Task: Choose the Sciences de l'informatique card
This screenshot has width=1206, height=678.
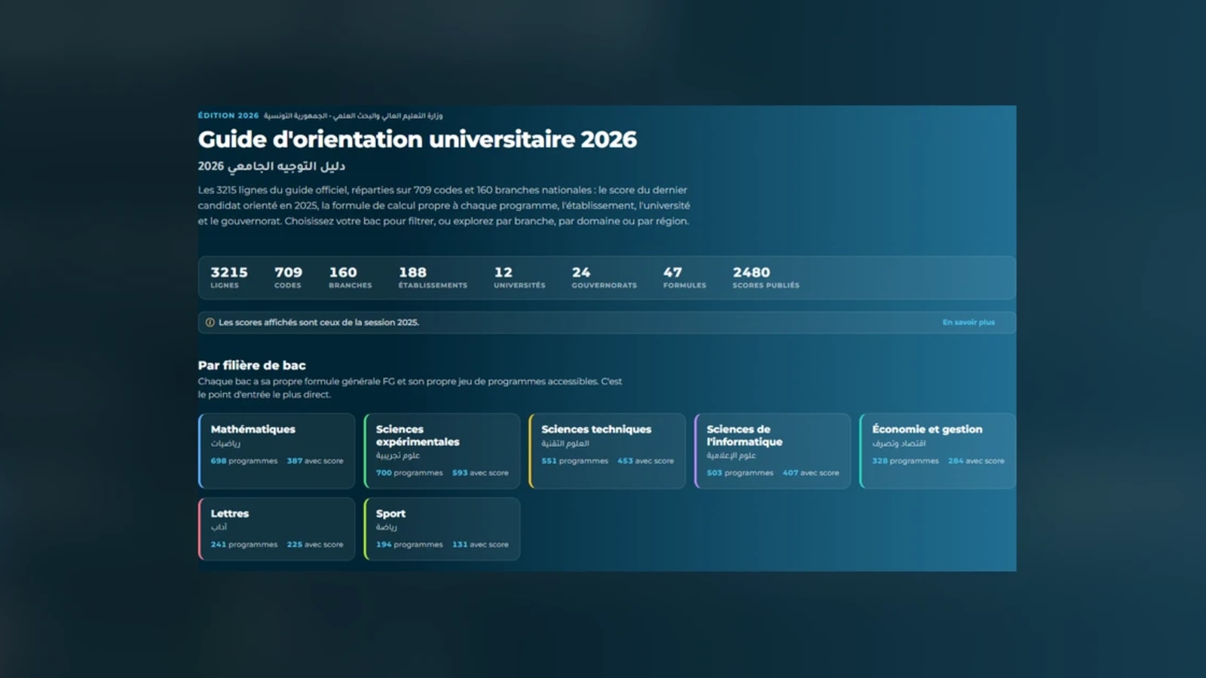Action: (773, 450)
